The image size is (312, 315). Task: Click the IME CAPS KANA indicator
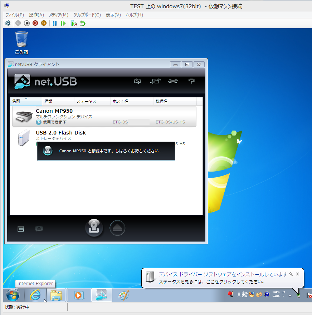coord(276,294)
